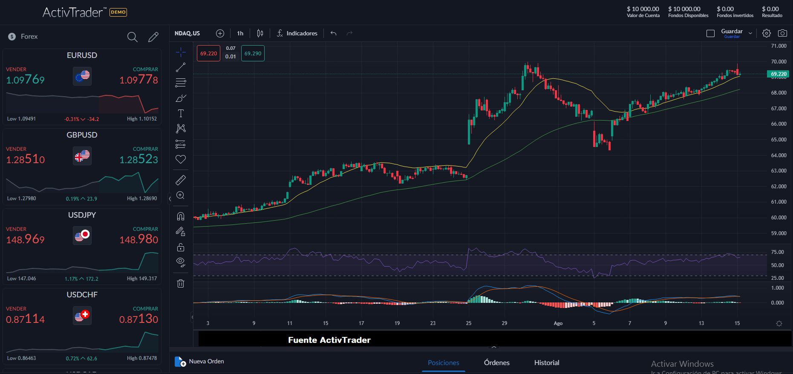
Task: Select the text annotation tool
Action: click(x=181, y=113)
